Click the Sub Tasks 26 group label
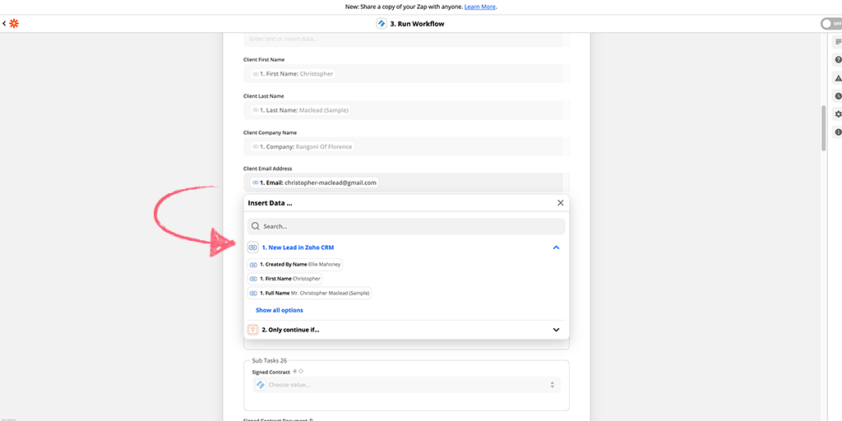The image size is (842, 421). (270, 360)
